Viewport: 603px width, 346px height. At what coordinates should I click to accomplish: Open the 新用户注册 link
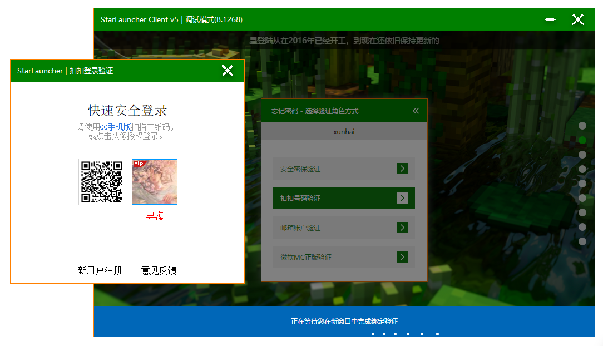click(100, 271)
